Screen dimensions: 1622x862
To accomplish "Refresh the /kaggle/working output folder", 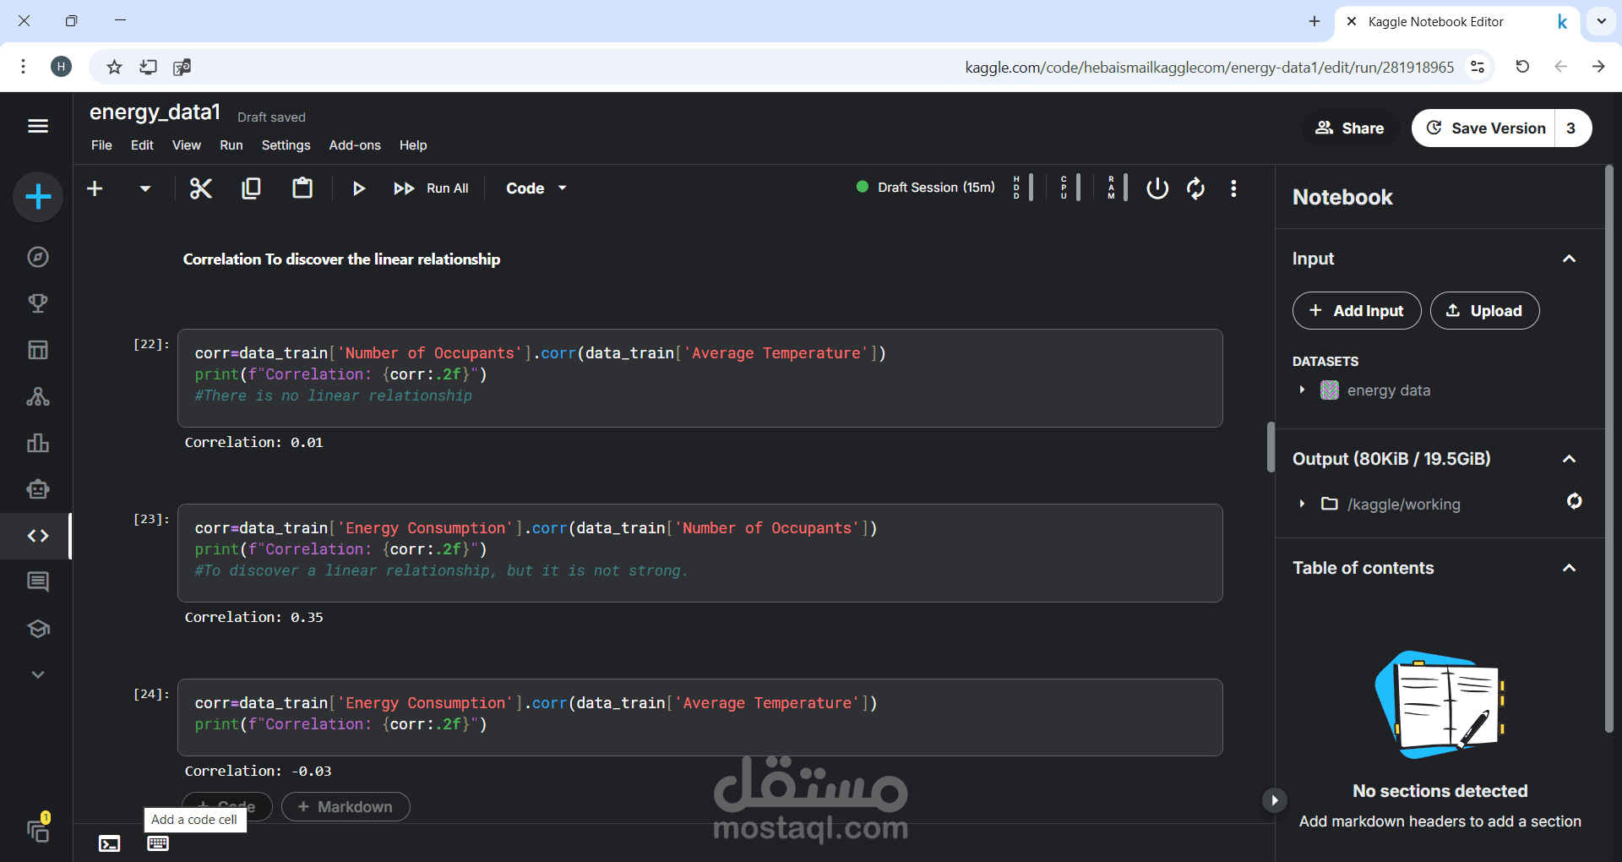I will click(x=1574, y=501).
